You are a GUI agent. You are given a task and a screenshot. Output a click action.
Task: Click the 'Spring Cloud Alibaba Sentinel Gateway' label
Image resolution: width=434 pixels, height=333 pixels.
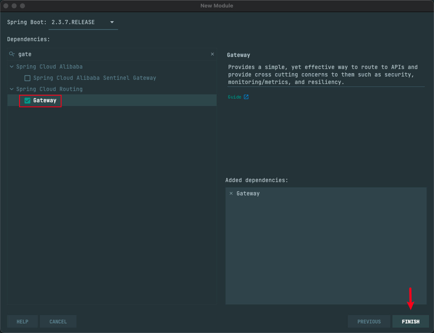tap(95, 78)
